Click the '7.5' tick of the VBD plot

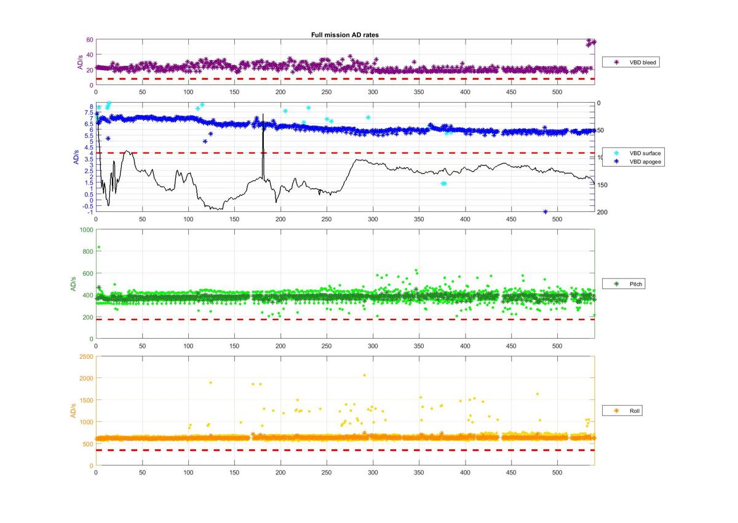(x=89, y=112)
